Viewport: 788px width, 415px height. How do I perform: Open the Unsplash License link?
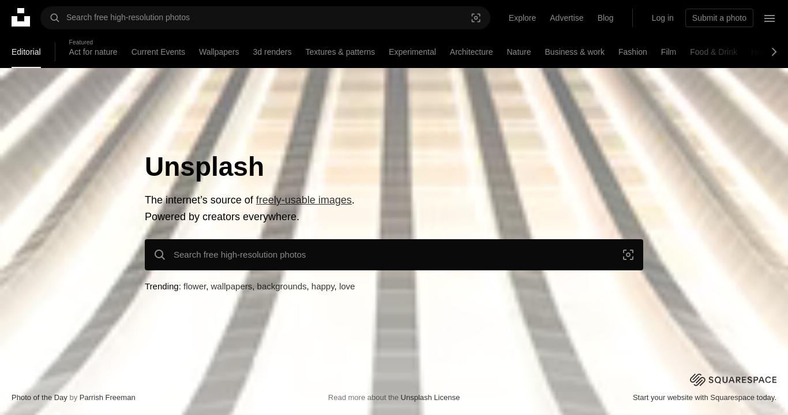[430, 397]
